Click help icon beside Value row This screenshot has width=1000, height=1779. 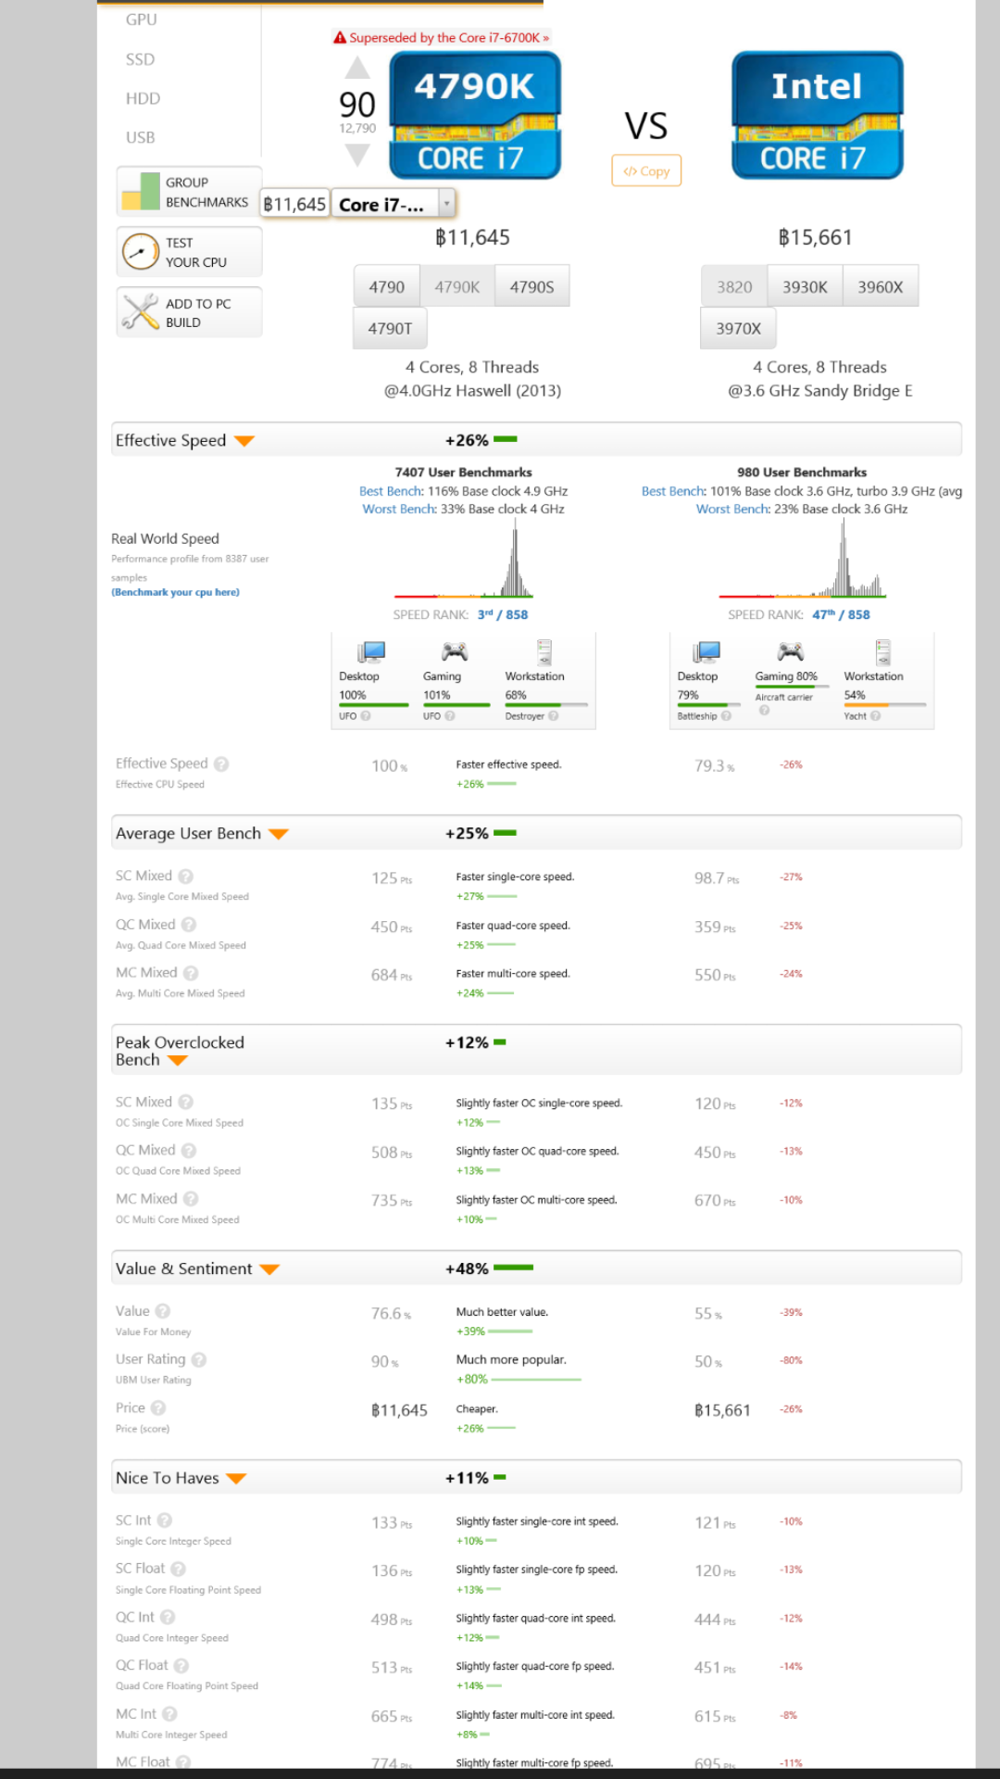click(x=163, y=1311)
